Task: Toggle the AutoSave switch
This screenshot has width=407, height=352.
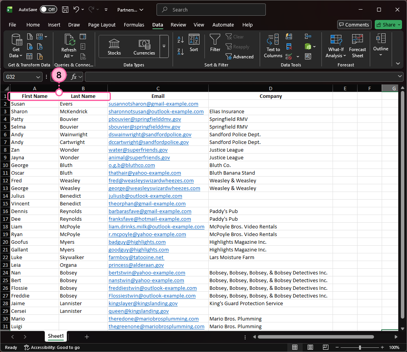Action: point(48,10)
